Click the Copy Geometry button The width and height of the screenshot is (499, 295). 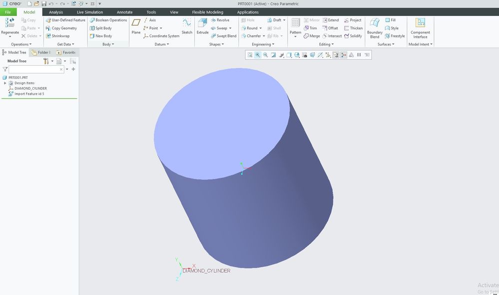tap(61, 28)
